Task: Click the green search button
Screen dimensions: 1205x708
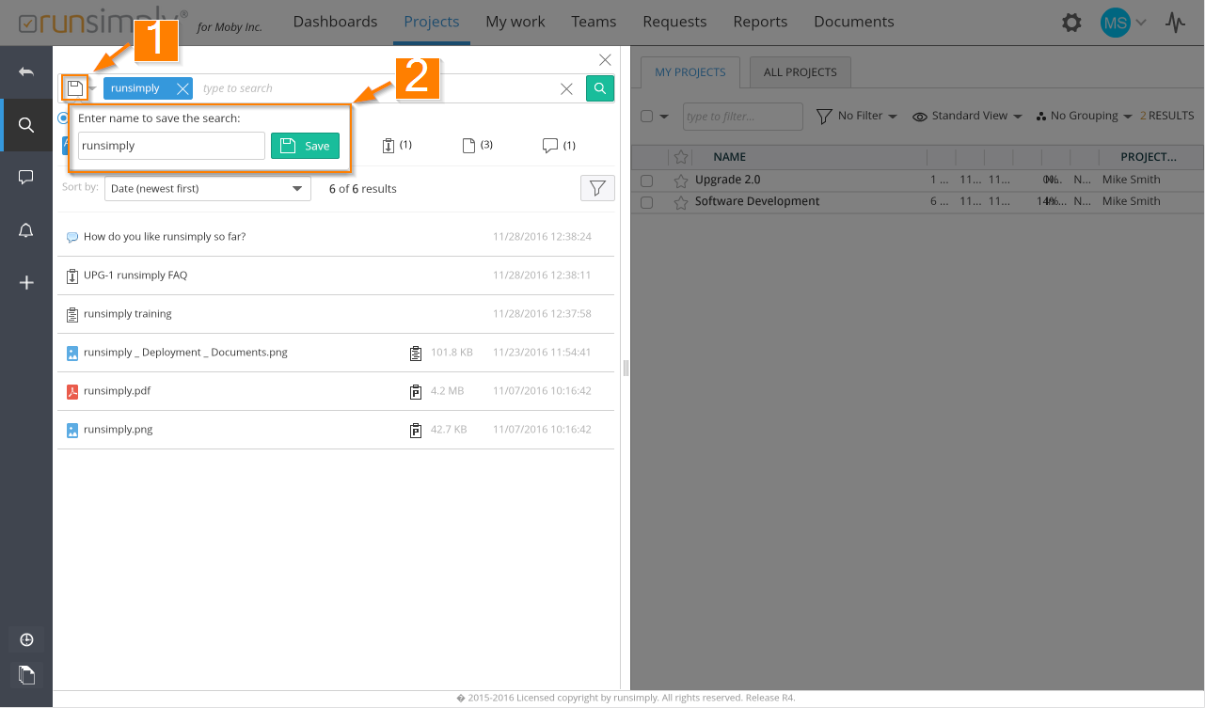Action: 600,88
